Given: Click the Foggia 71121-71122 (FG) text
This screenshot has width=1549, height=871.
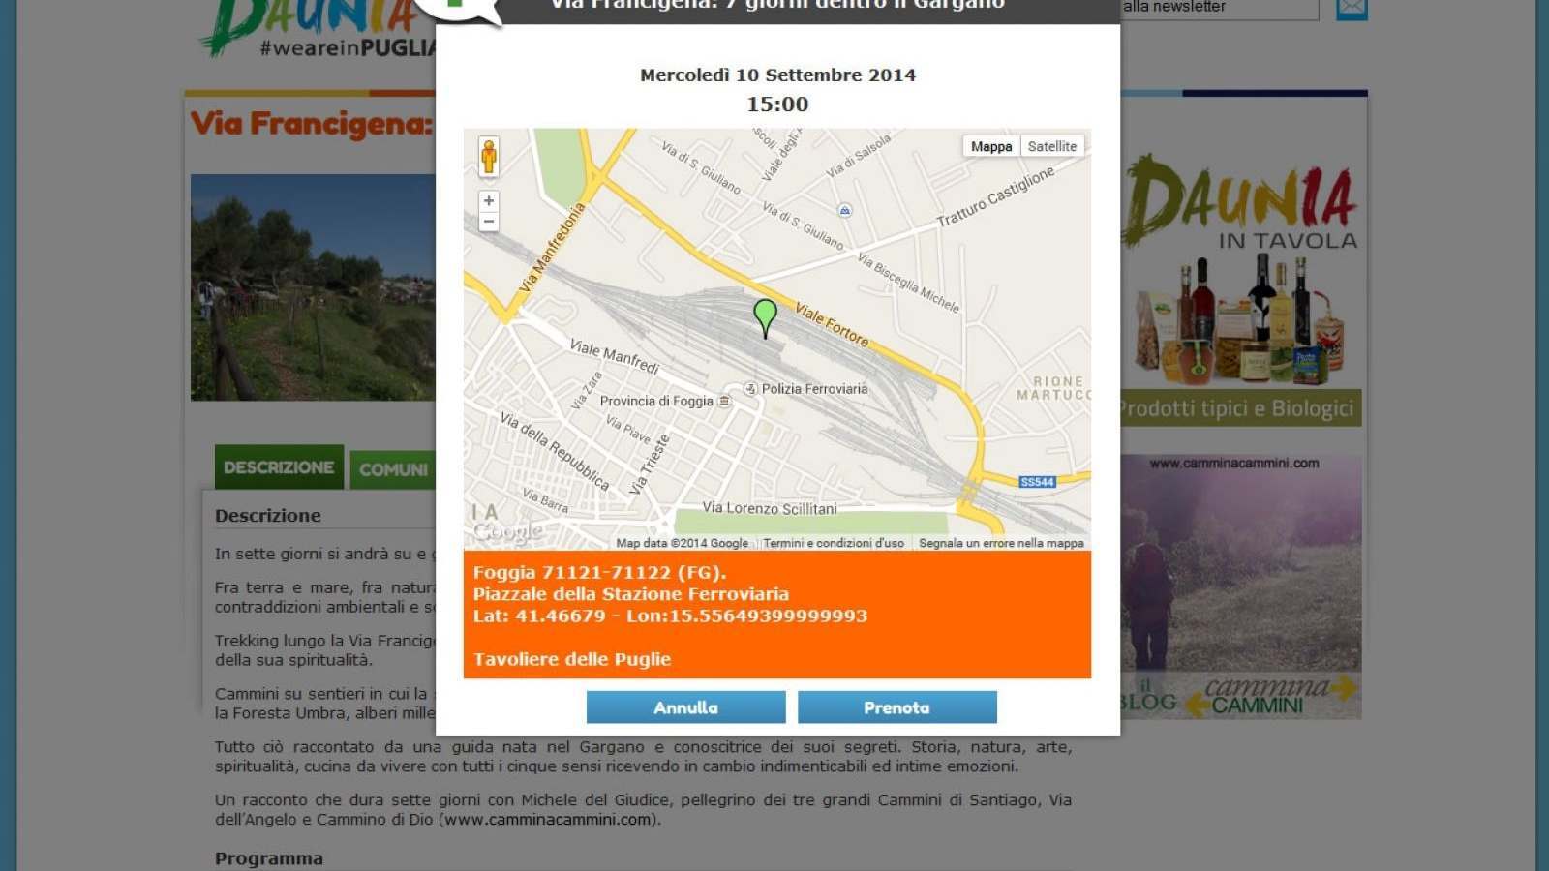Looking at the screenshot, I should pos(599,572).
